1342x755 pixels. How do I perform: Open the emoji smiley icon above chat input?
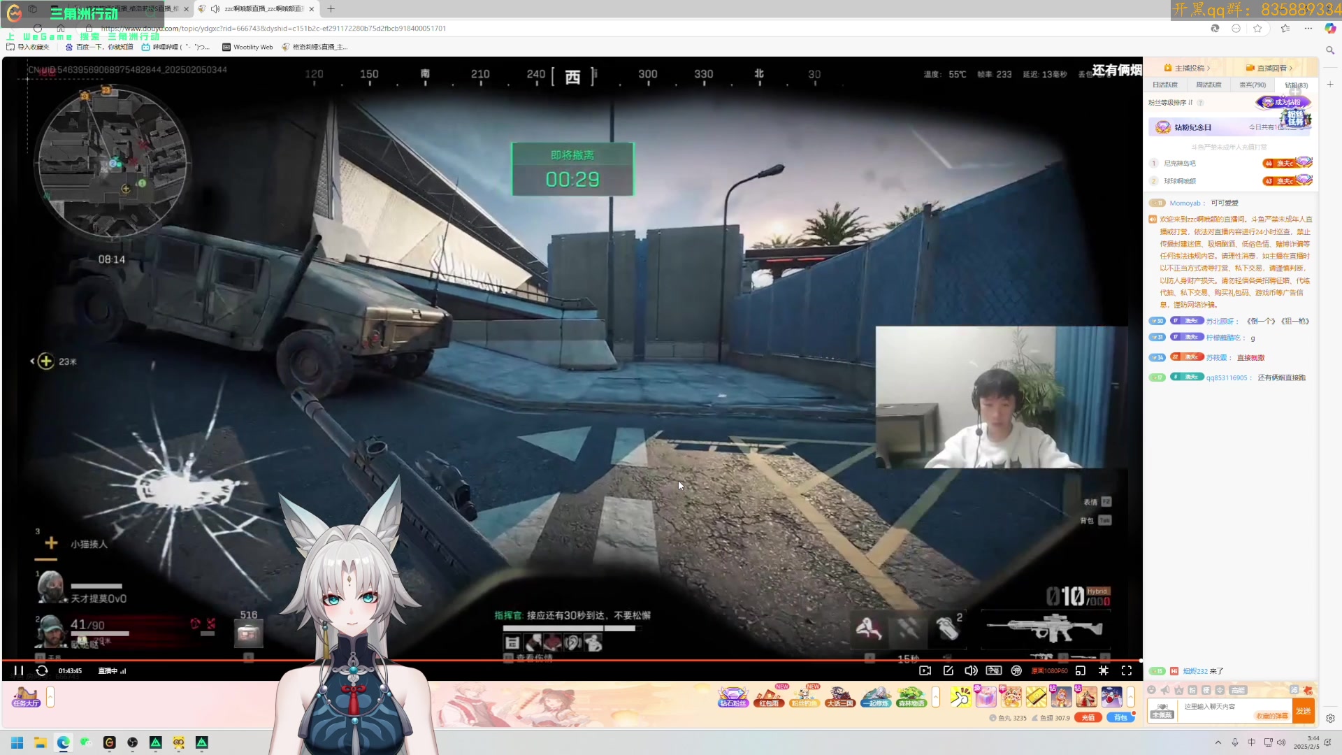1152,690
